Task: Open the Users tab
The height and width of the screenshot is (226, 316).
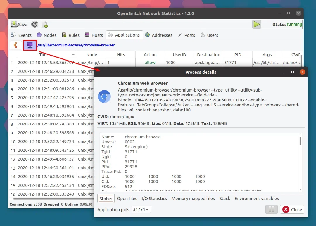Action: coord(209,35)
